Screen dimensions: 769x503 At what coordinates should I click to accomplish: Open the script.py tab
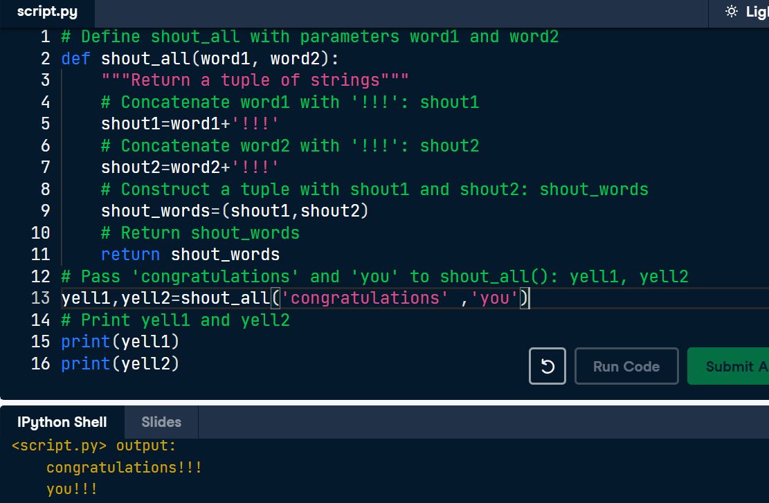pos(47,12)
